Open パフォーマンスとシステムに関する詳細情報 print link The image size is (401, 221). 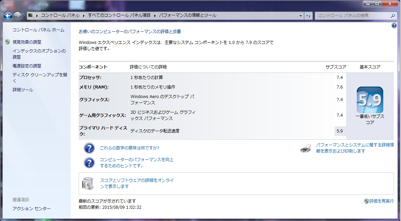[x=355, y=148]
